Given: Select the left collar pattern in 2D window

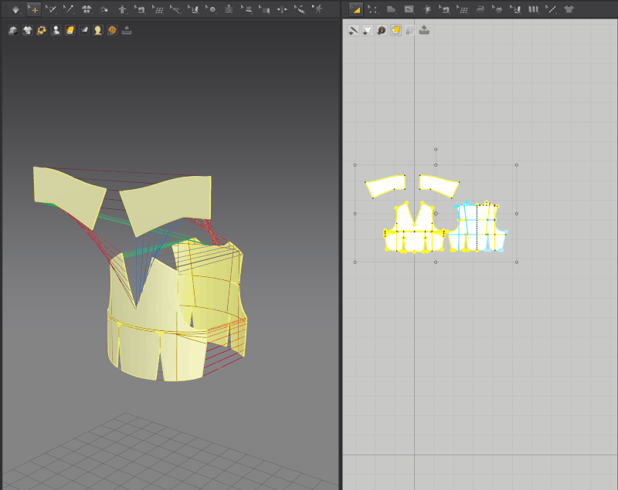Looking at the screenshot, I should pos(385,185).
